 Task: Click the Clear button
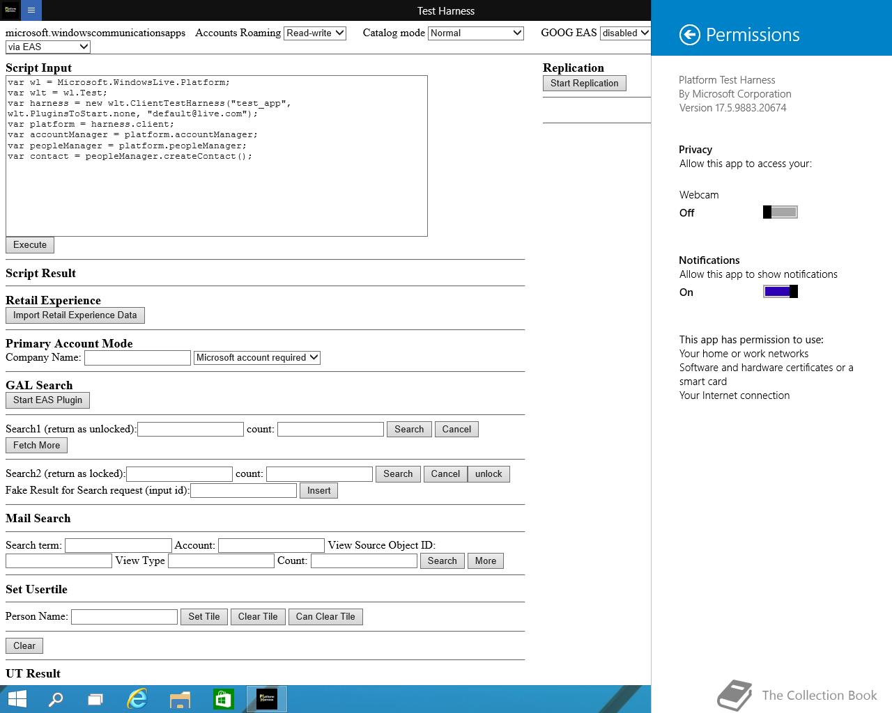pyautogui.click(x=24, y=646)
